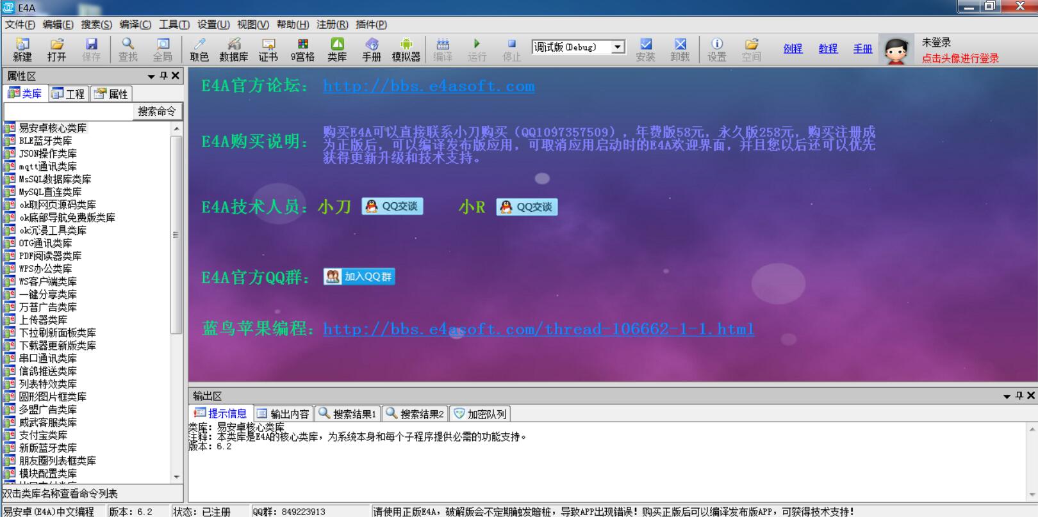
Task: Open the 文件(F) menu
Action: (x=20, y=24)
